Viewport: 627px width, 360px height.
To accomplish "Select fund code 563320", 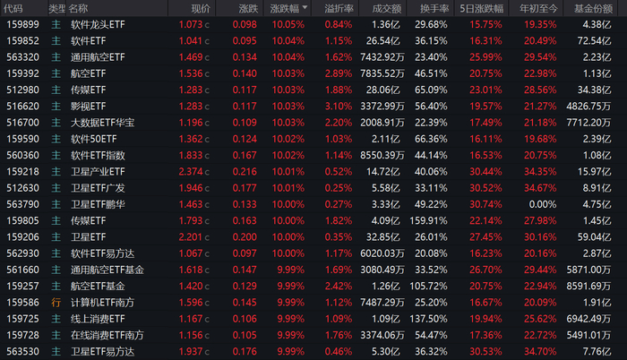I will coord(22,57).
